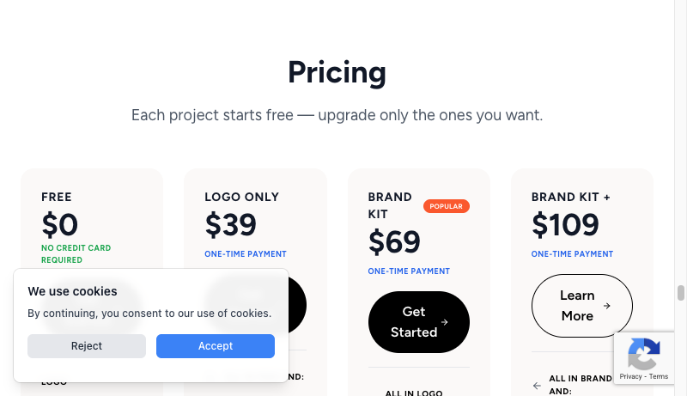The width and height of the screenshot is (687, 396).
Task: Click the orange POPULAR badge
Action: [x=446, y=206]
